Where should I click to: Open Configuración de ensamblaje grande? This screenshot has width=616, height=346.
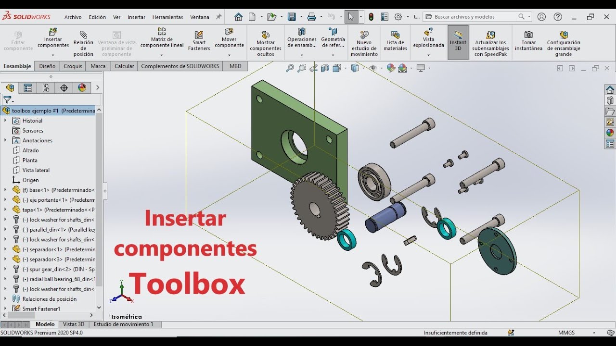point(564,44)
